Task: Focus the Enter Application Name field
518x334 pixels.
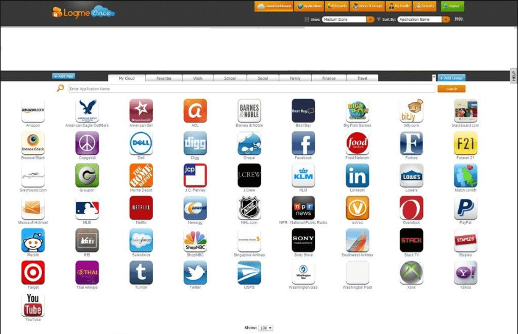Action: pyautogui.click(x=252, y=89)
